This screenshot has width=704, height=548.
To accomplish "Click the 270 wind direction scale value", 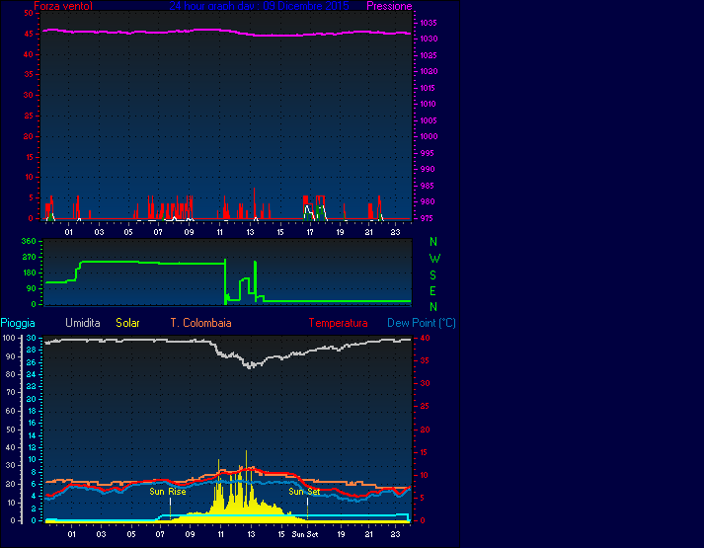I will [x=29, y=257].
